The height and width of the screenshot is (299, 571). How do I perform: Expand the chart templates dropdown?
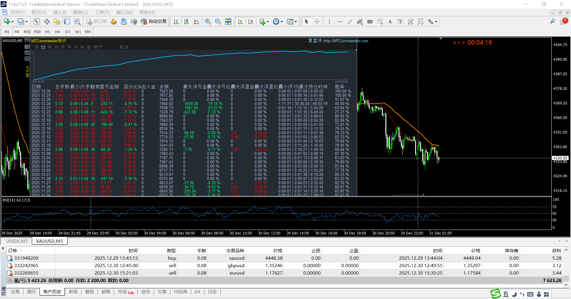[296, 22]
